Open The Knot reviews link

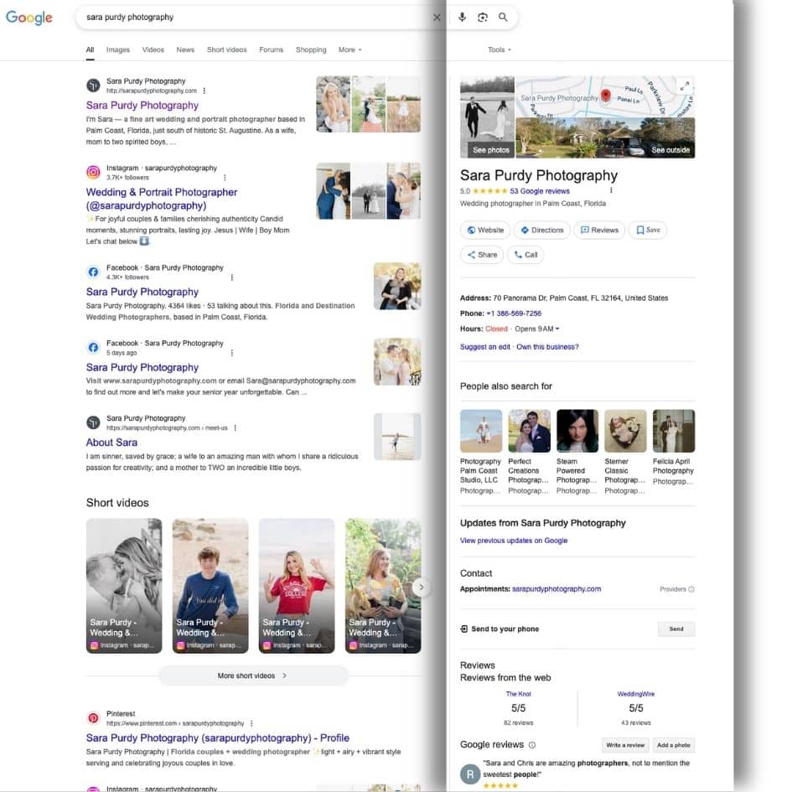pyautogui.click(x=518, y=695)
